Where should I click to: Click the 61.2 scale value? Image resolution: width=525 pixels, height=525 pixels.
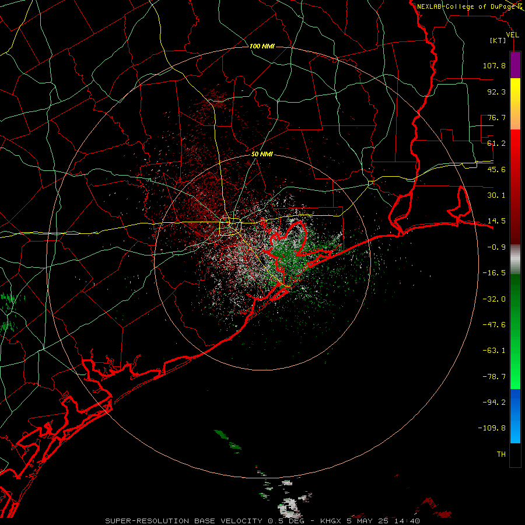[496, 143]
